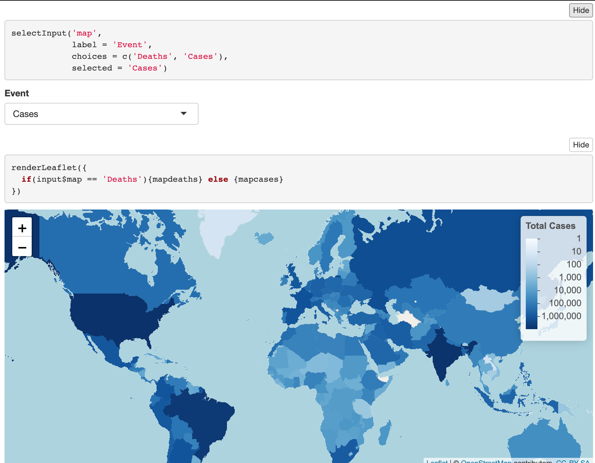Click the Total Cases legend gradient bar
595x463 pixels.
tap(531, 284)
